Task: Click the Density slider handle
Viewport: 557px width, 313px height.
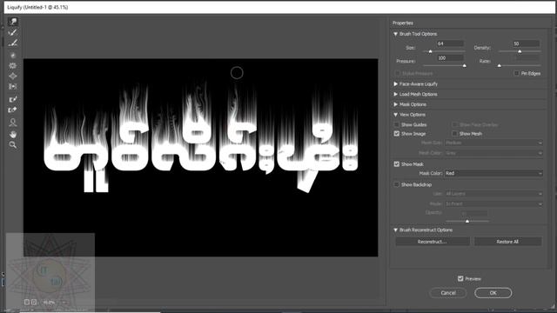Action: 520,52
